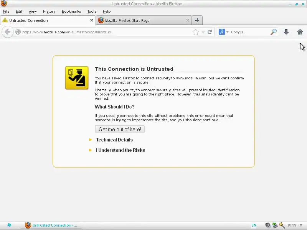Open the Google search engine selector

tap(223, 32)
